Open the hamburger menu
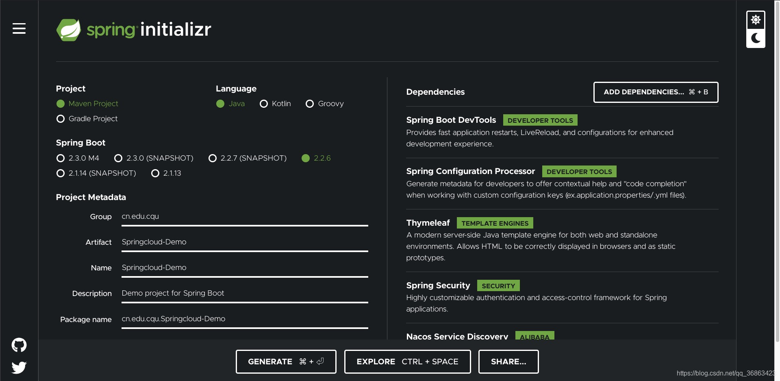Image resolution: width=780 pixels, height=381 pixels. [19, 28]
